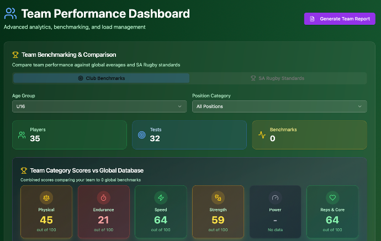Viewport: 381px width, 241px height.
Task: Click the pulse icon in Benchmarks card
Action: click(x=262, y=135)
